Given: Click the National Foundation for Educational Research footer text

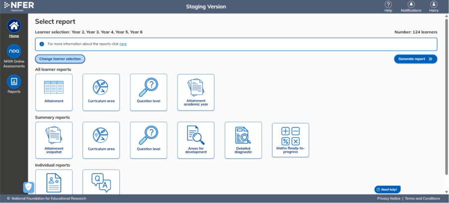Looking at the screenshot, I should [x=49, y=199].
